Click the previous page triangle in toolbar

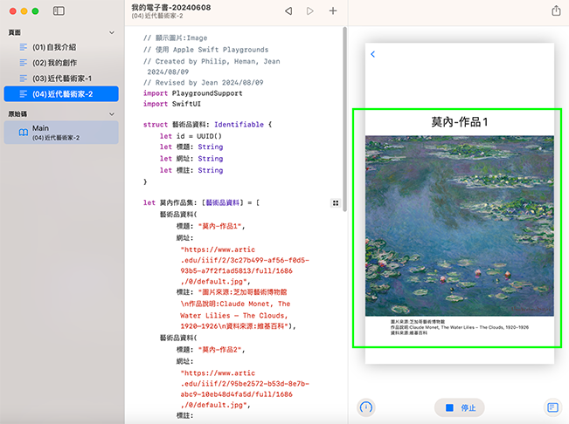tap(288, 11)
